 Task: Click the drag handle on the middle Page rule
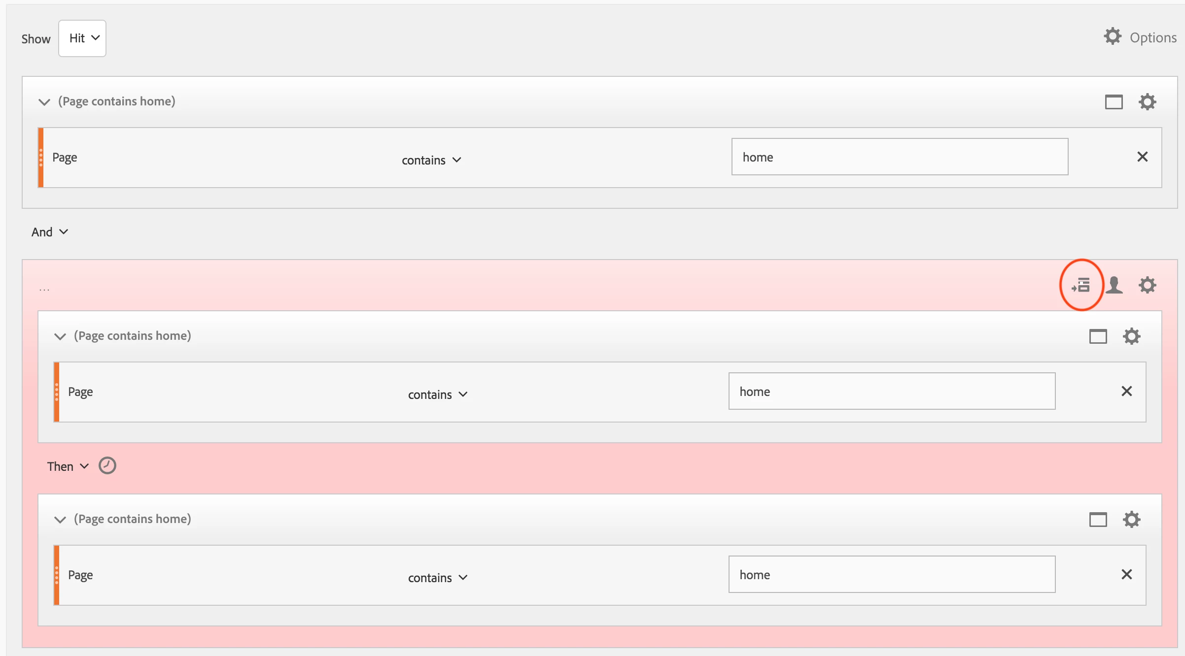tap(57, 392)
